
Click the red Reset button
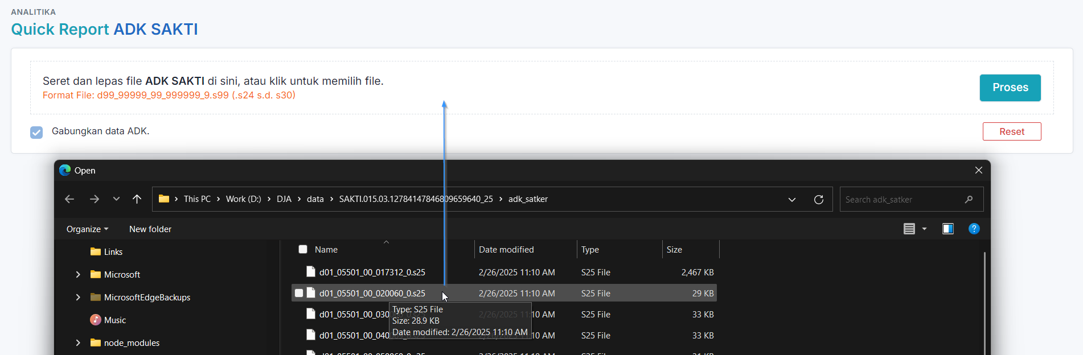click(x=1011, y=131)
